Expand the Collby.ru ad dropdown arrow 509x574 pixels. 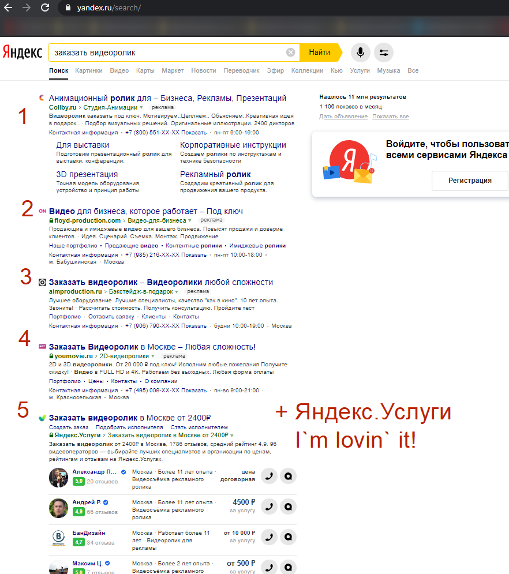click(x=141, y=108)
